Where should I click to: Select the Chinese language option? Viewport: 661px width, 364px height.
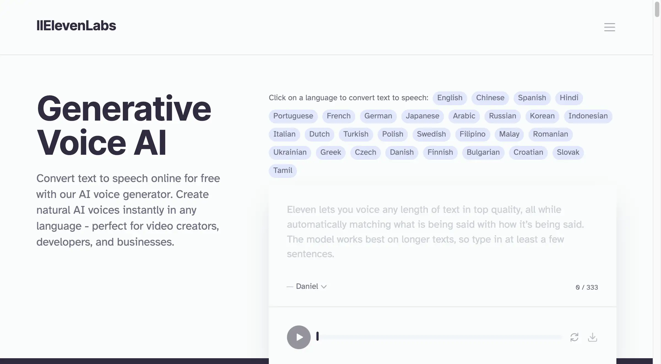tap(490, 98)
